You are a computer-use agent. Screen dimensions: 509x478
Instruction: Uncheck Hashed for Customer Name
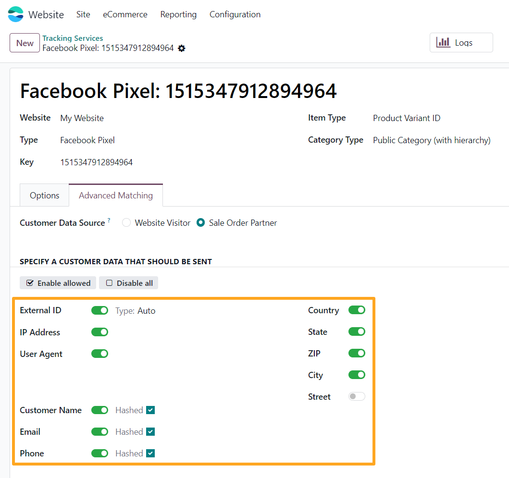tap(150, 410)
